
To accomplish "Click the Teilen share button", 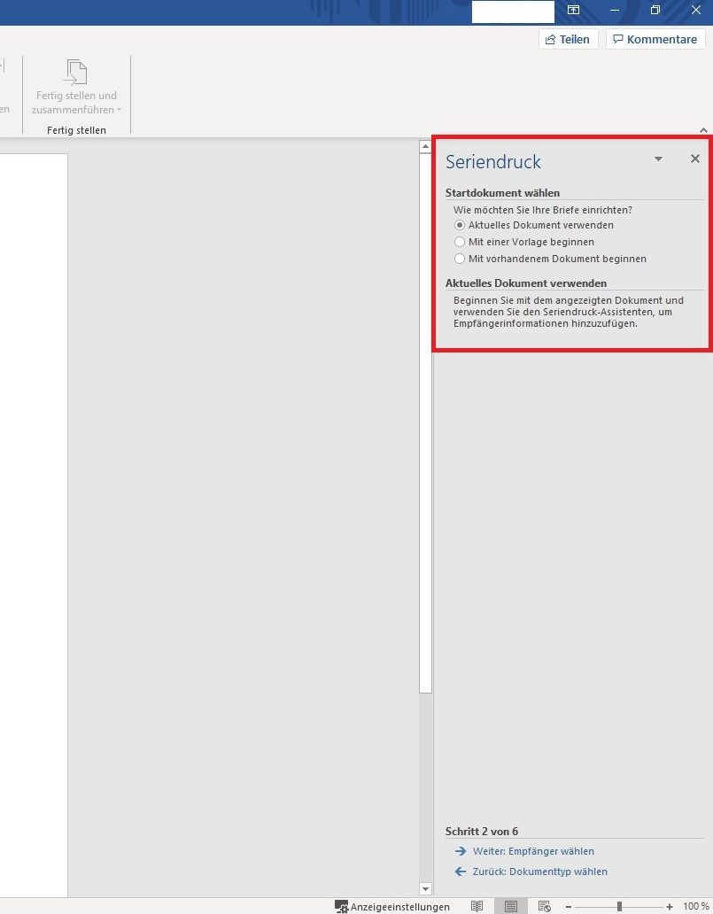I will (x=569, y=39).
